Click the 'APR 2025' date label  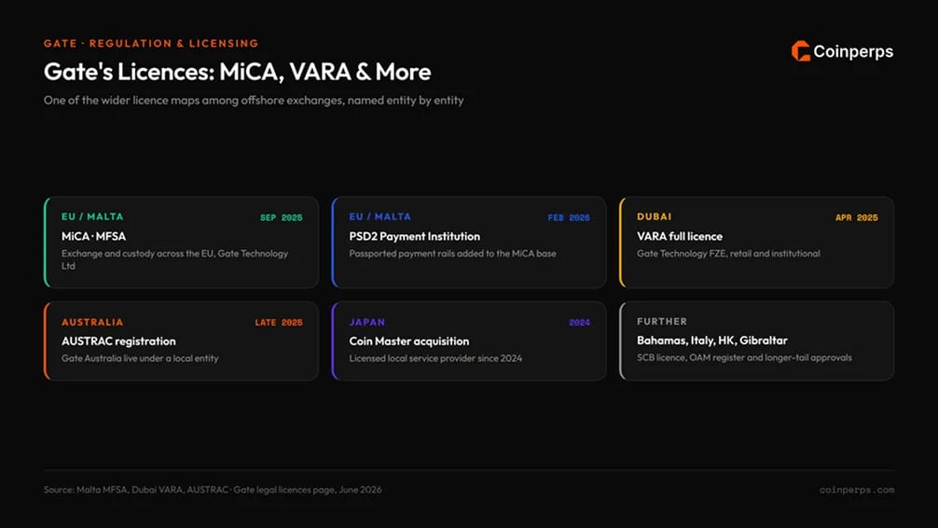pos(857,217)
